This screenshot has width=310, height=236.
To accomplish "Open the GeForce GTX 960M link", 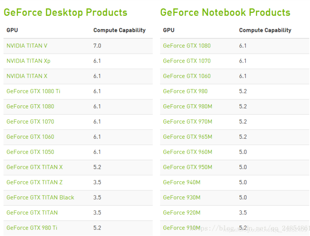I will coord(188,152).
